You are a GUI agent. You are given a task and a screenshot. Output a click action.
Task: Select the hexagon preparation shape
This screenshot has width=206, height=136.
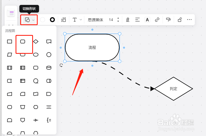click(36, 107)
